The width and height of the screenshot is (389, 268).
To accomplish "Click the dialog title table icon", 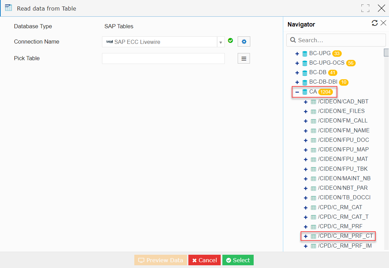I will click(9, 8).
